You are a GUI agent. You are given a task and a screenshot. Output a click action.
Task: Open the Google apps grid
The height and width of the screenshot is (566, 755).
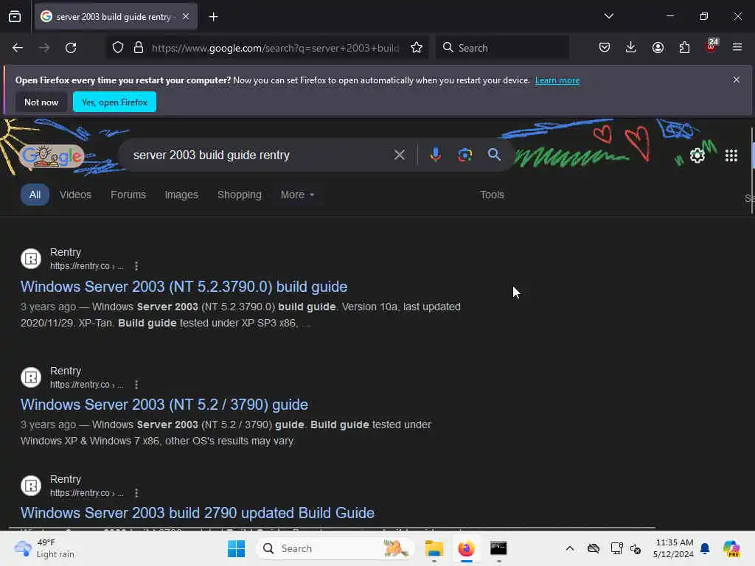click(x=731, y=156)
